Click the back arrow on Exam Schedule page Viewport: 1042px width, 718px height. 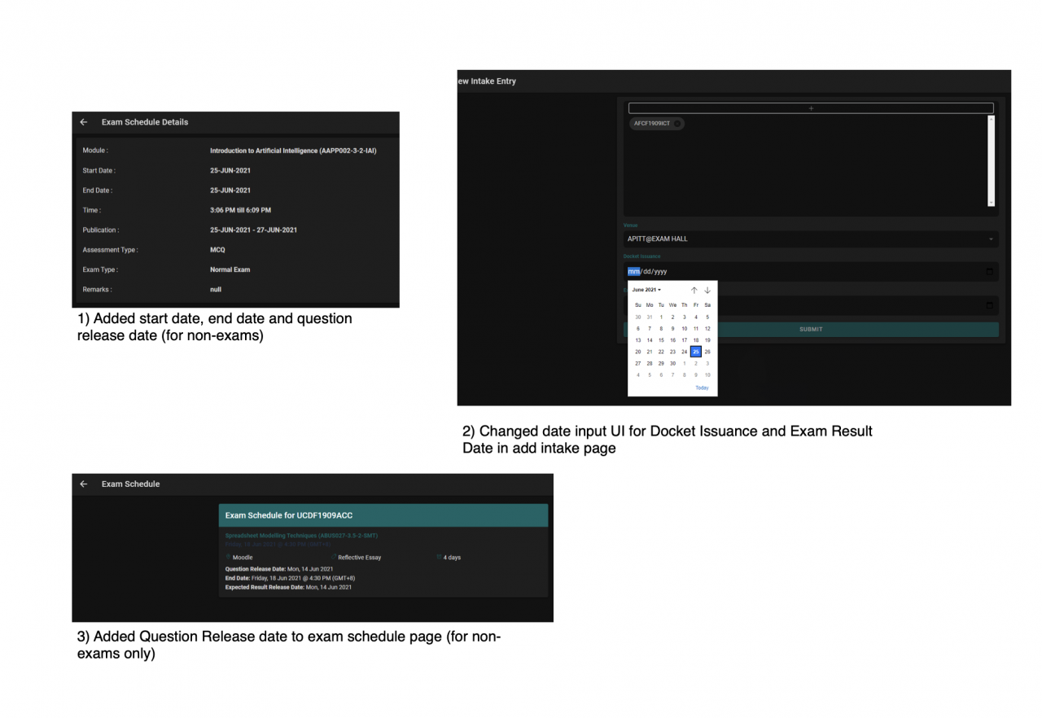pos(84,484)
